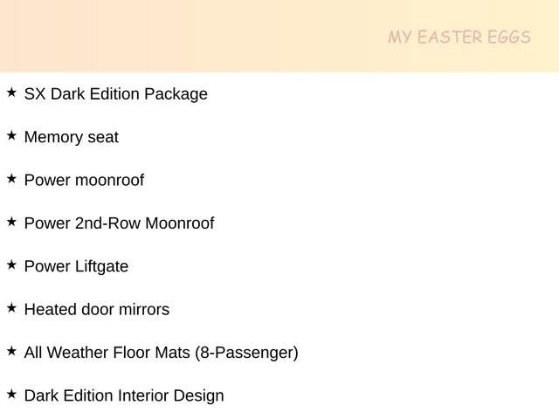
Task: Click the star icon before Heated door mirrors
Action: pyautogui.click(x=11, y=308)
